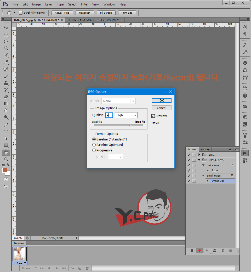The width and height of the screenshot is (251, 272).
Task: Open the Layers panel icon
Action: (x=245, y=63)
